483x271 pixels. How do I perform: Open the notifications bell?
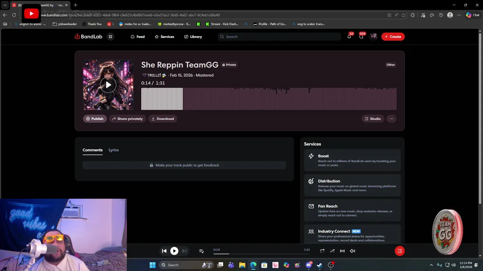(x=349, y=37)
